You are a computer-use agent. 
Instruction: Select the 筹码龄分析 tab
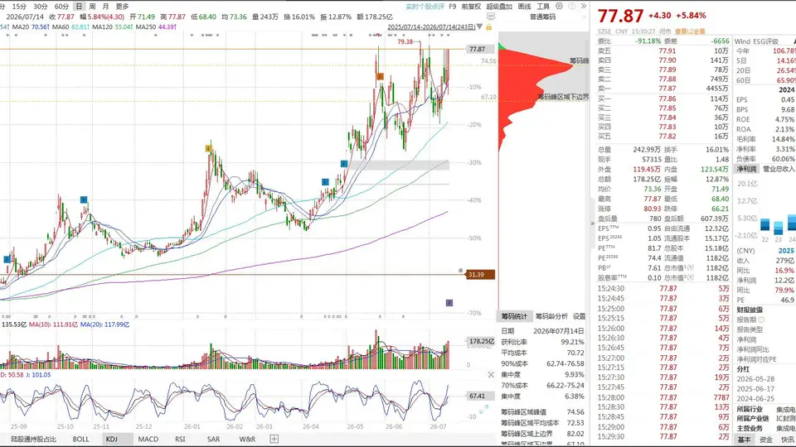coord(551,316)
